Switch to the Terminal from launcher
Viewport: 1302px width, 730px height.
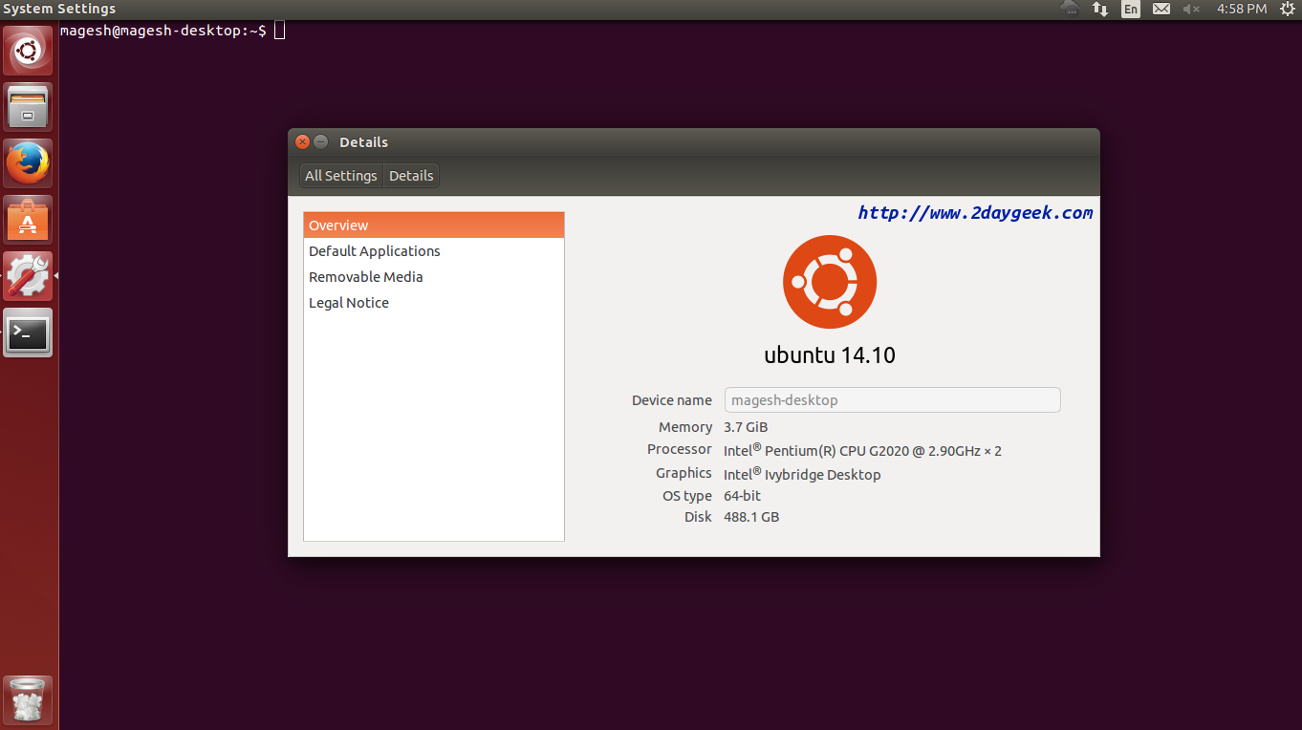29,333
